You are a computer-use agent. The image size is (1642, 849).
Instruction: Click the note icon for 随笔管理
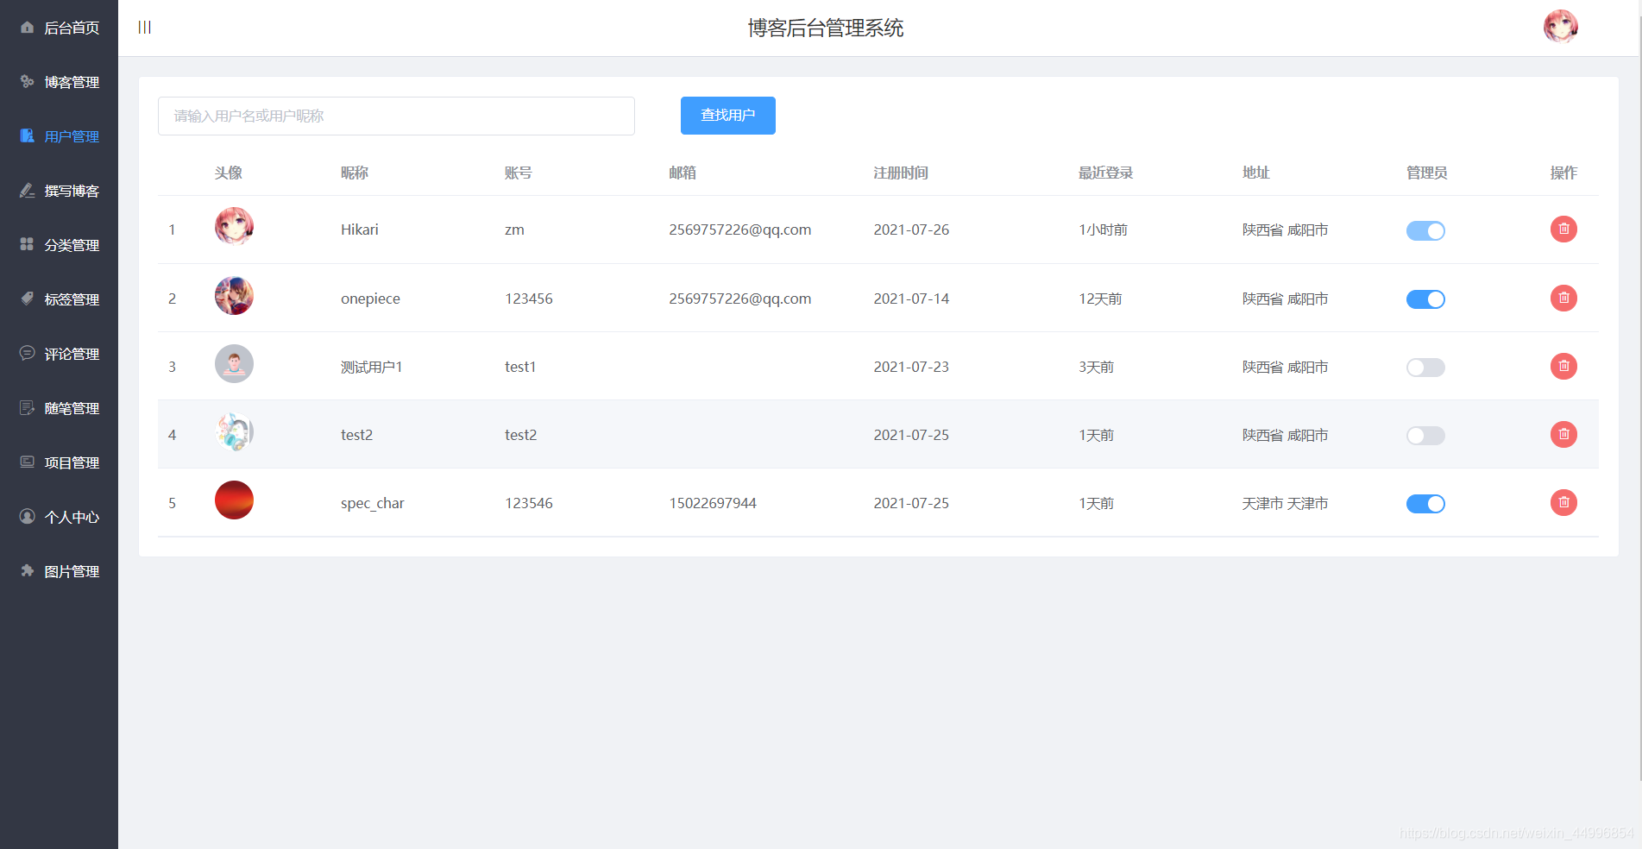[27, 408]
